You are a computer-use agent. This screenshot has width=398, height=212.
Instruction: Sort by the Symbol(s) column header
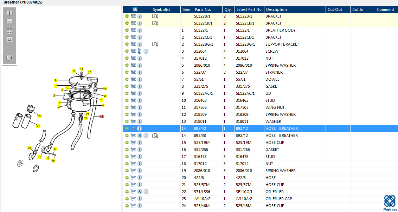(166, 9)
